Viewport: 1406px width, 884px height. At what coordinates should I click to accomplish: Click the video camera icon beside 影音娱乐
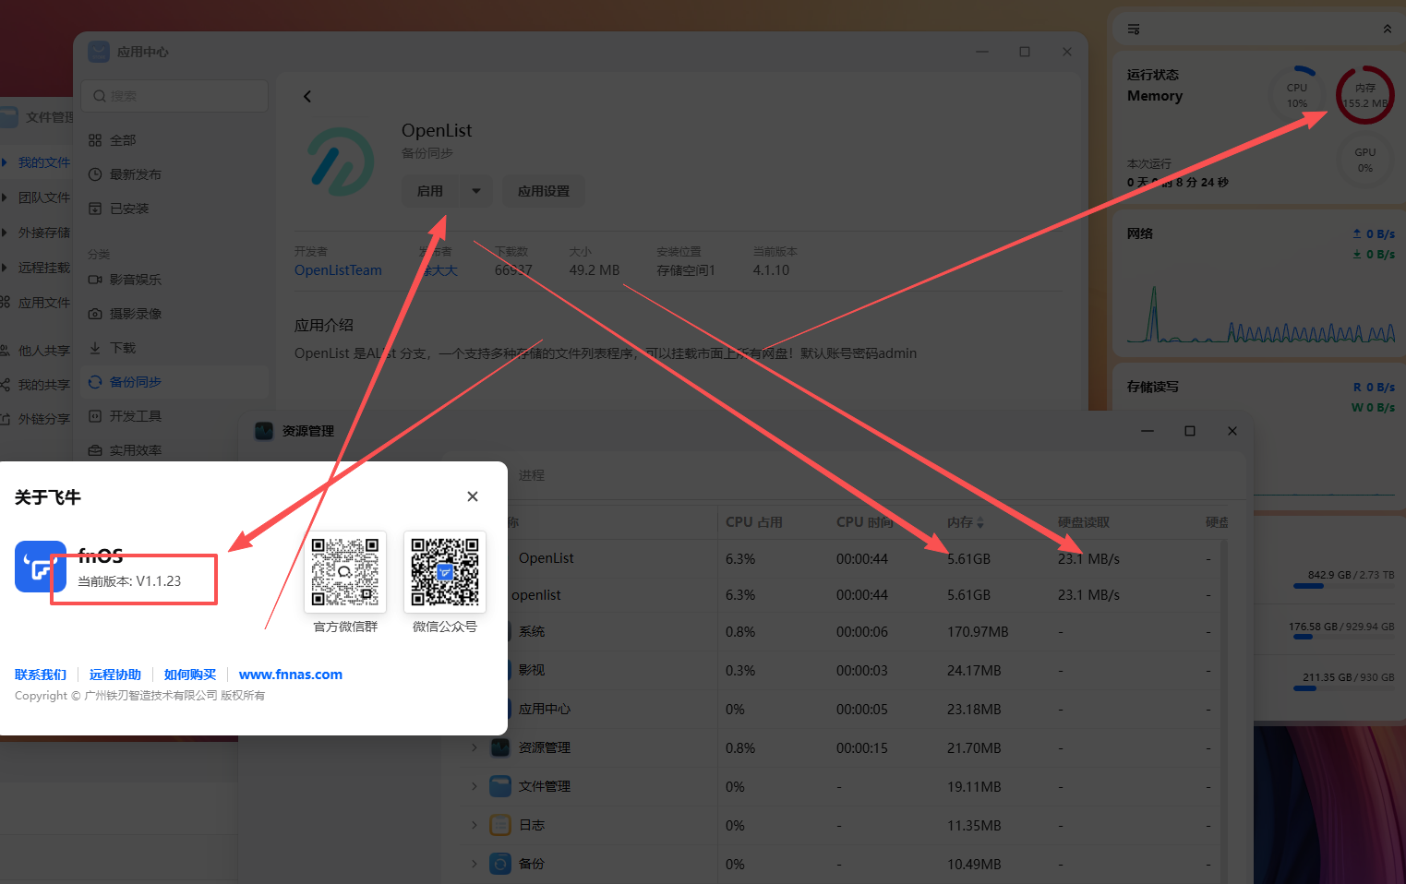tap(95, 280)
